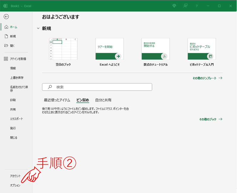Image resolution: width=237 pixels, height=193 pixels.
Task: Click the back arrow to return to workbook
Action: pyautogui.click(x=6, y=17)
